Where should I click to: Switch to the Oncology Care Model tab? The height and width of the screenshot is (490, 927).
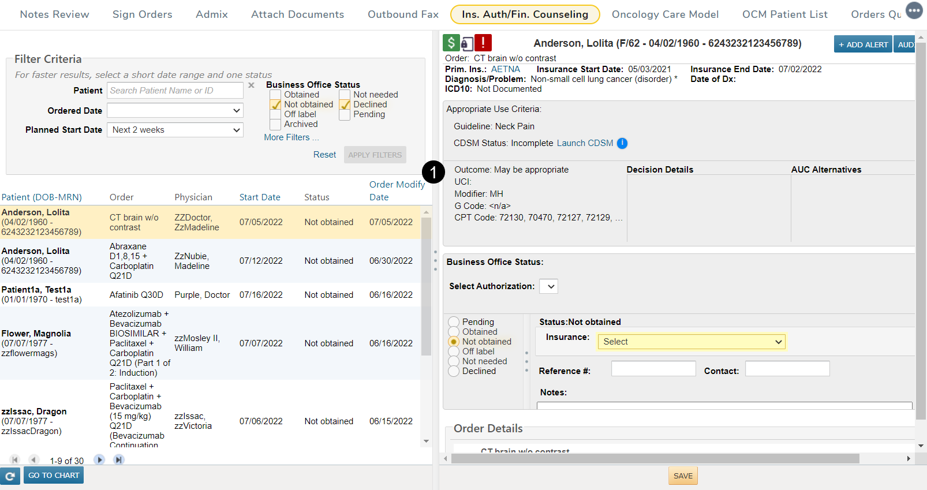pyautogui.click(x=665, y=14)
